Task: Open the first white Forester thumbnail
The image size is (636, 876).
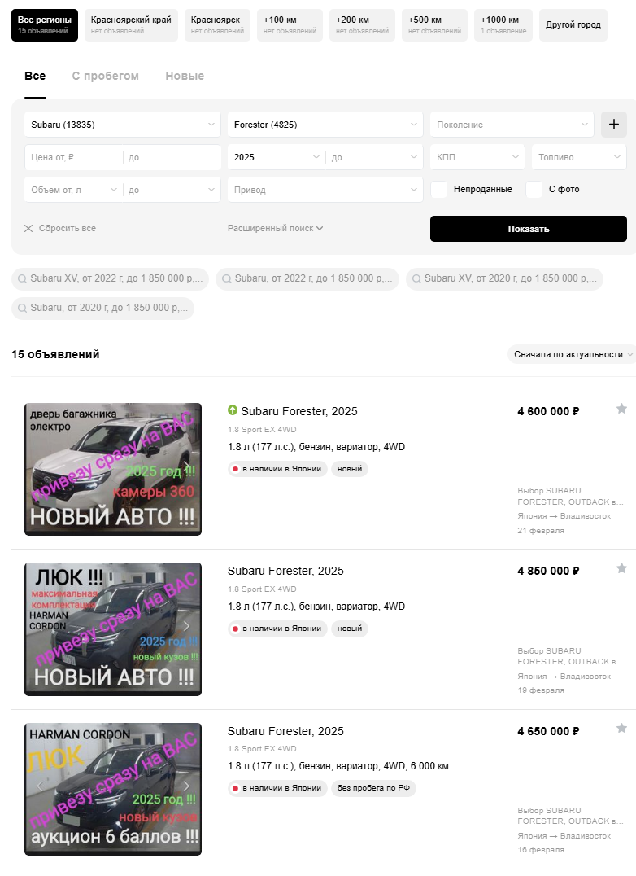Action: (113, 469)
